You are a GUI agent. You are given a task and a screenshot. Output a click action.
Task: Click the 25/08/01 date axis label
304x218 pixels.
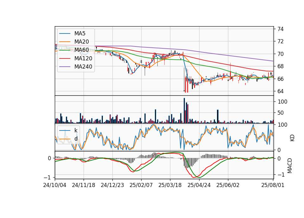click(x=273, y=185)
